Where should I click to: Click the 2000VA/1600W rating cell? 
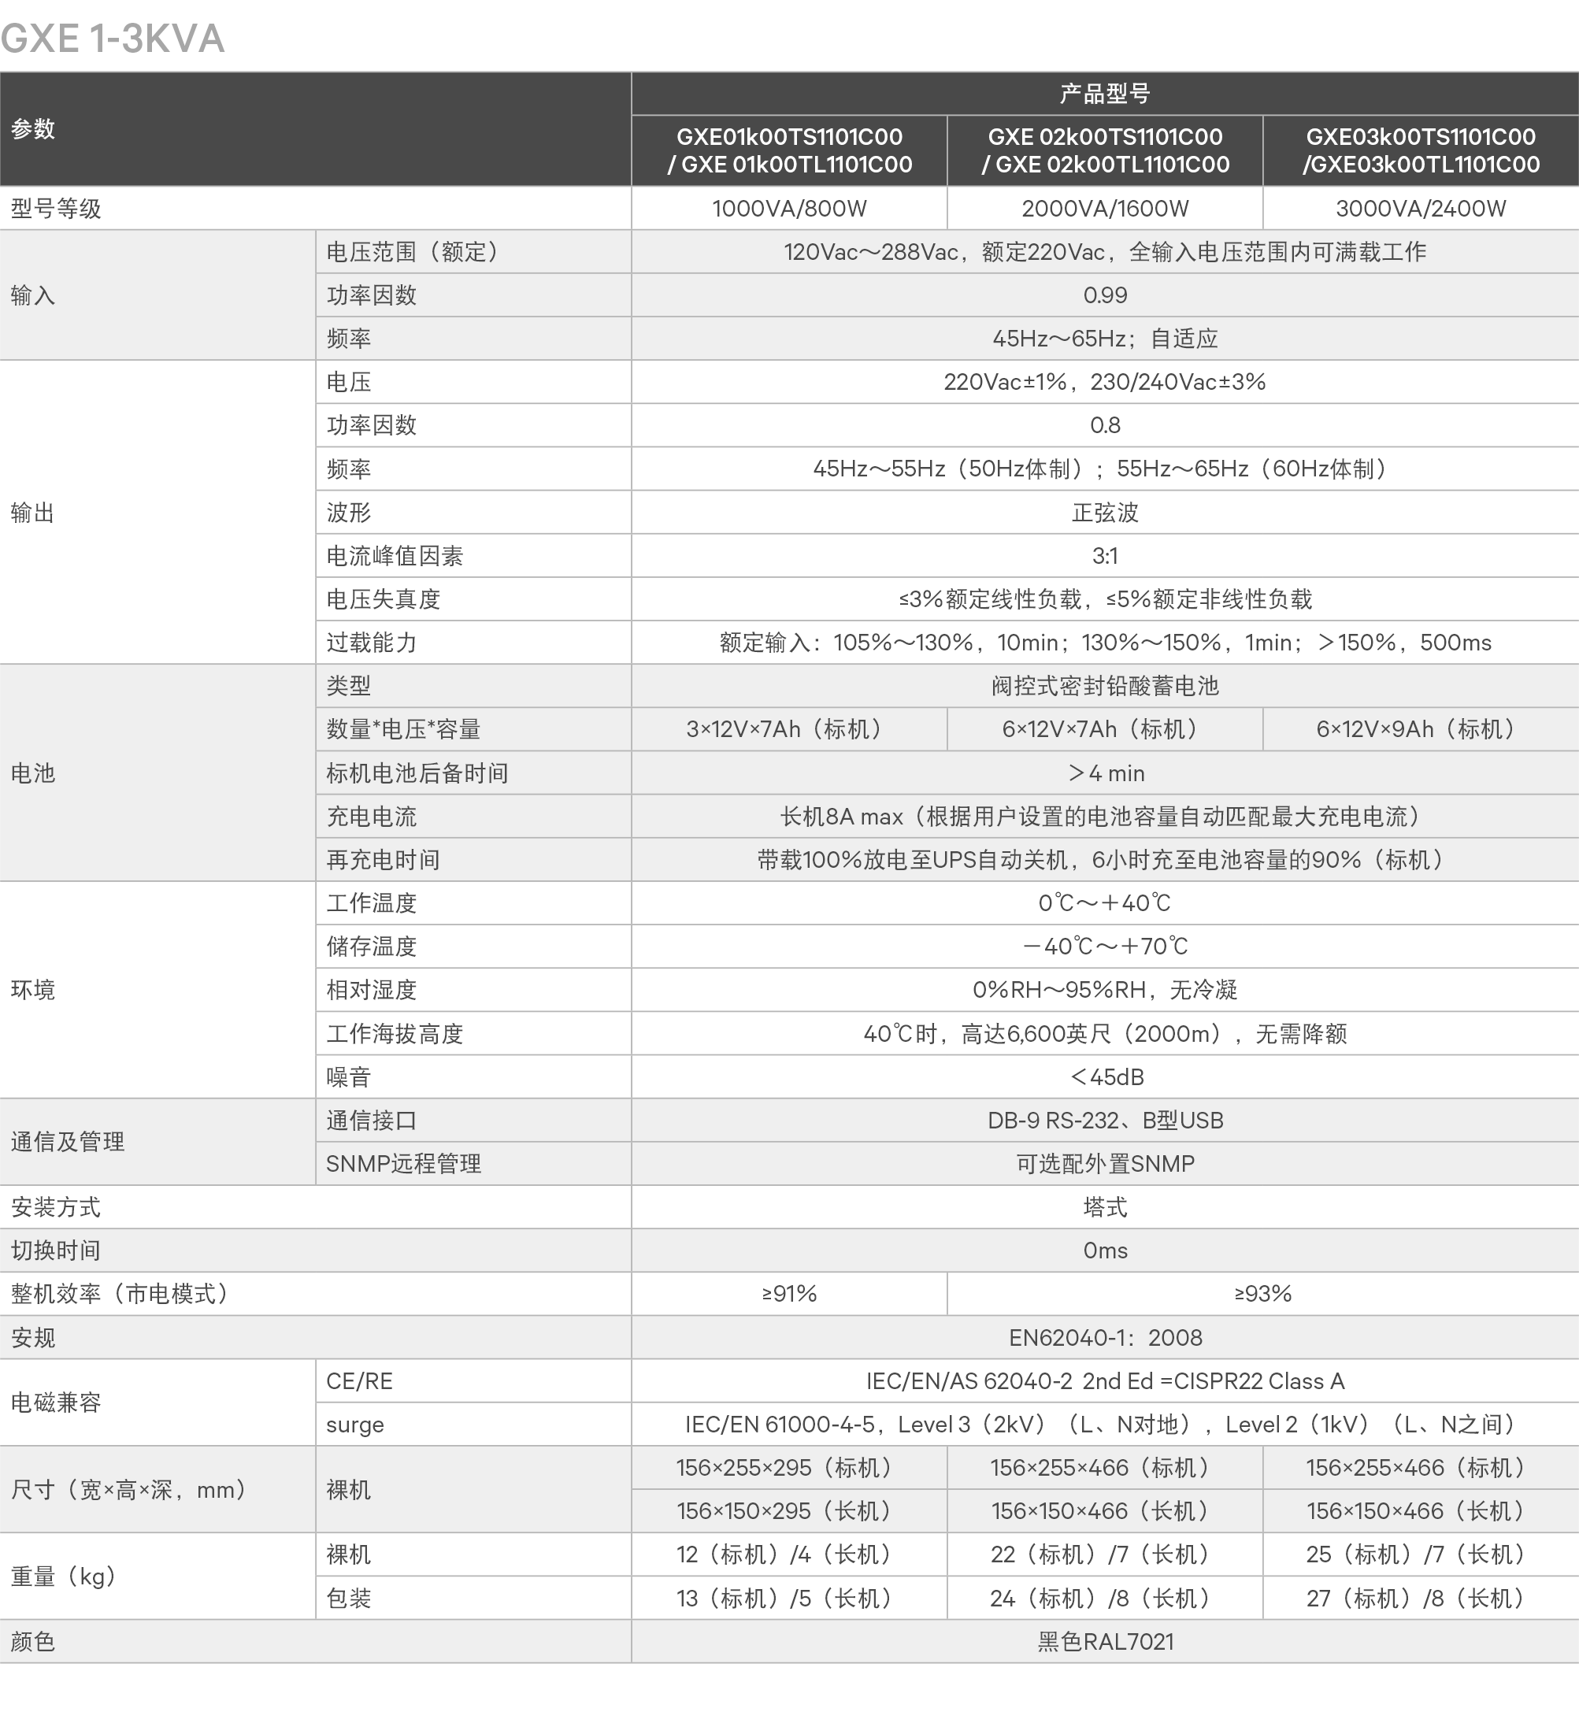click(1105, 208)
